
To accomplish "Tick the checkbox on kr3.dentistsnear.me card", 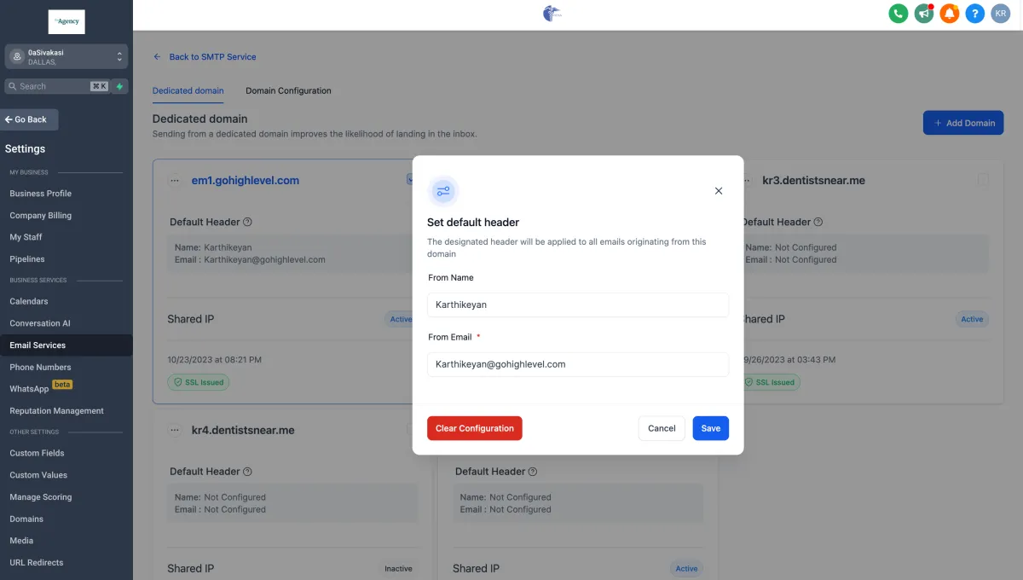I will click(983, 180).
